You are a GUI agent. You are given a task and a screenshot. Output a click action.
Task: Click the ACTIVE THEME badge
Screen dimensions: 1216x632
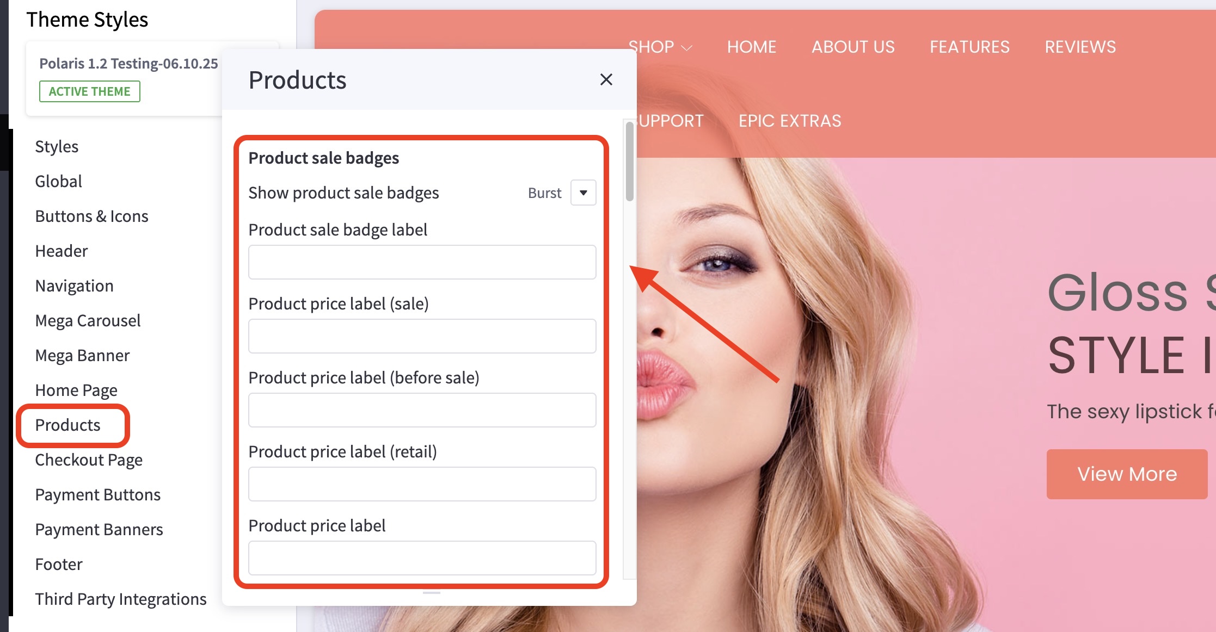pyautogui.click(x=90, y=91)
